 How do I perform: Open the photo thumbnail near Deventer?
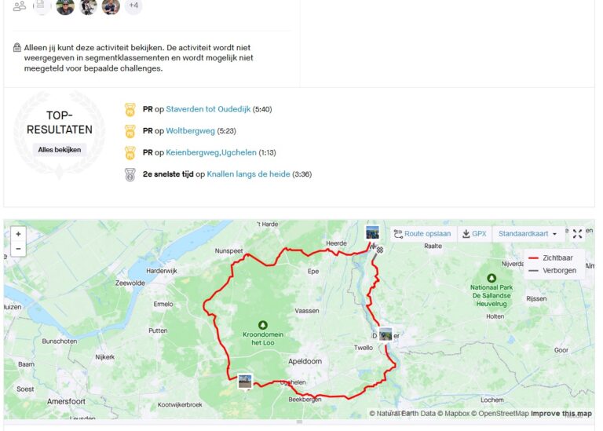tap(386, 334)
